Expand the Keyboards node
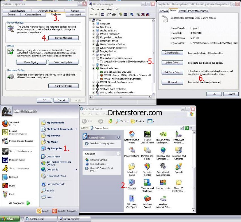This screenshot has height=222, width=241. pos(94,55)
